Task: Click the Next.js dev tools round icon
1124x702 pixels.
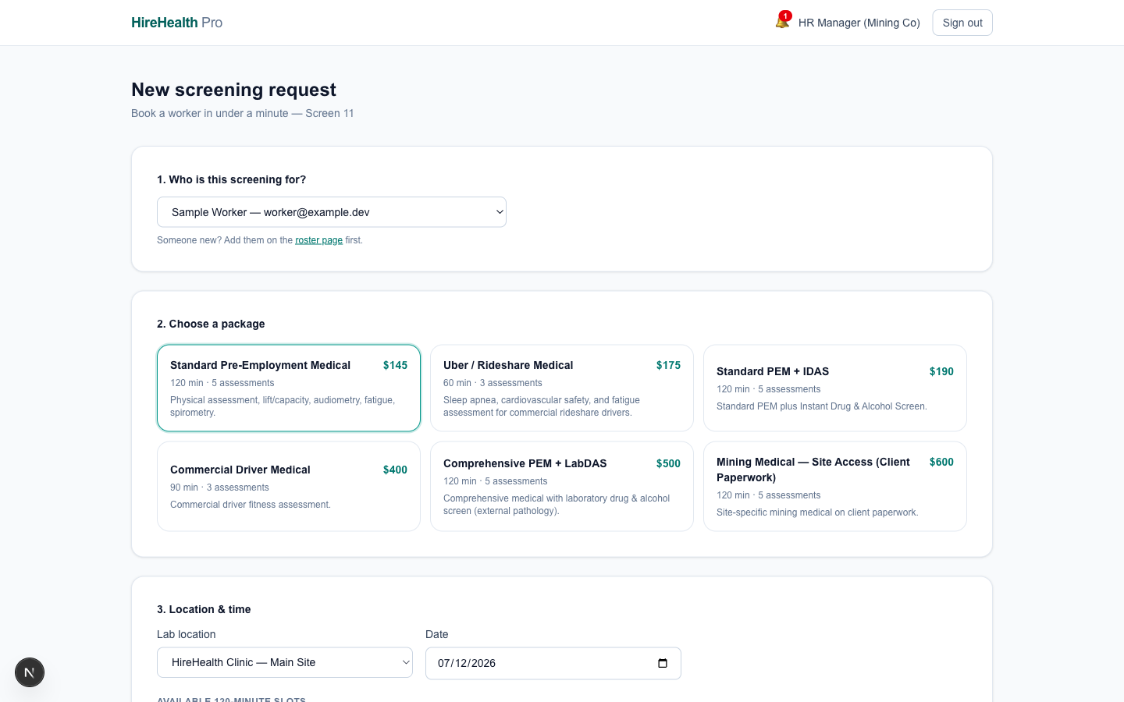Action: coord(30,672)
